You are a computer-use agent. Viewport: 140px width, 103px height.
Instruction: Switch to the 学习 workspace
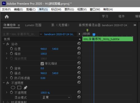[x=105, y=16]
